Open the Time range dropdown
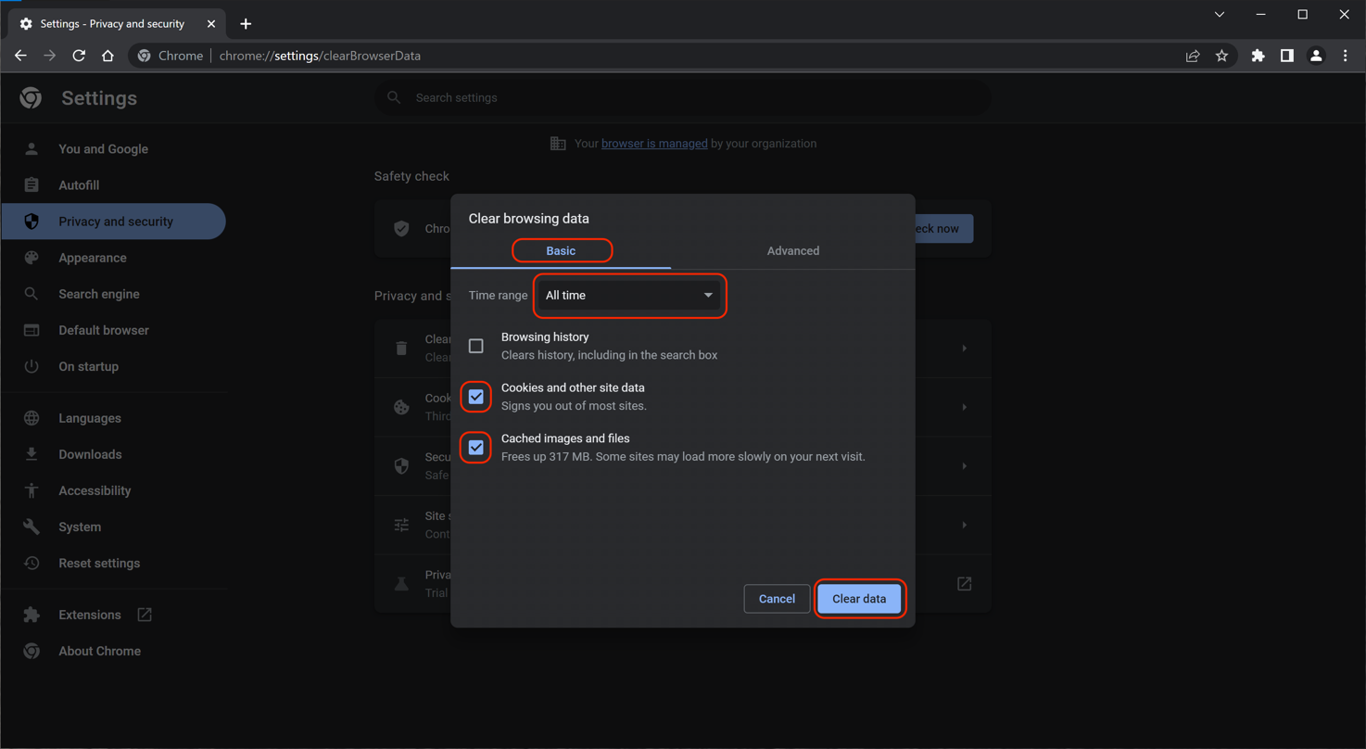 pos(629,295)
